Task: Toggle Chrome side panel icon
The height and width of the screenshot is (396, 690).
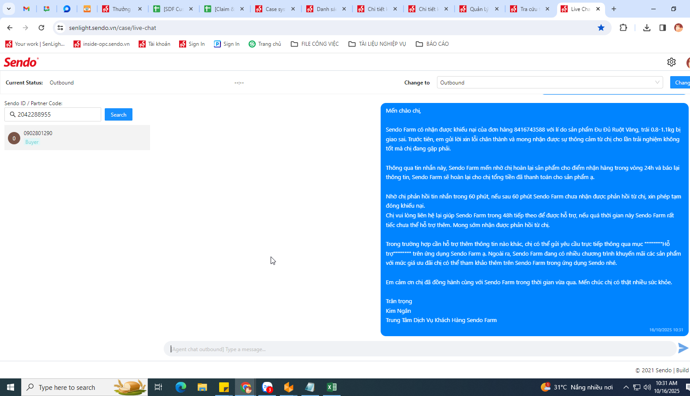Action: (663, 28)
